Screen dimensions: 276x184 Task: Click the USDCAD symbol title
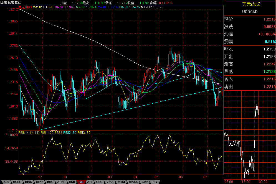coord(250,12)
